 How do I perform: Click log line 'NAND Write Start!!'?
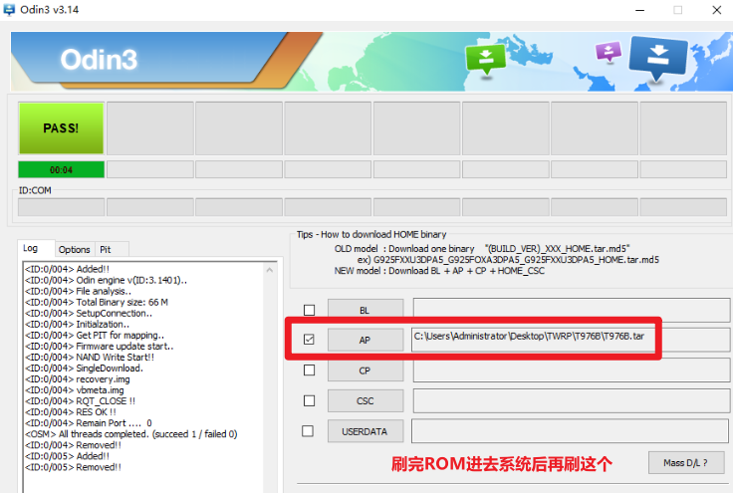click(x=90, y=357)
